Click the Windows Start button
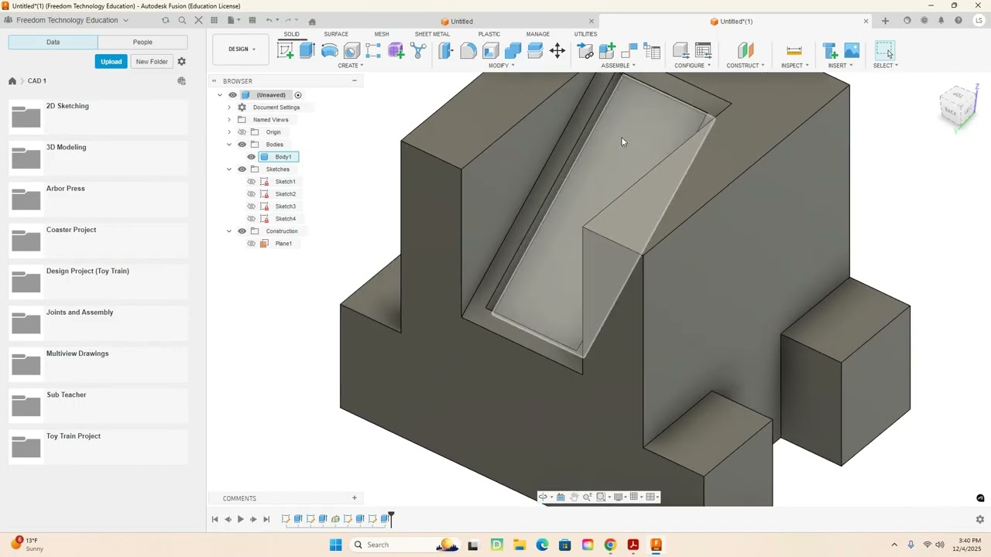This screenshot has width=991, height=557. click(335, 545)
